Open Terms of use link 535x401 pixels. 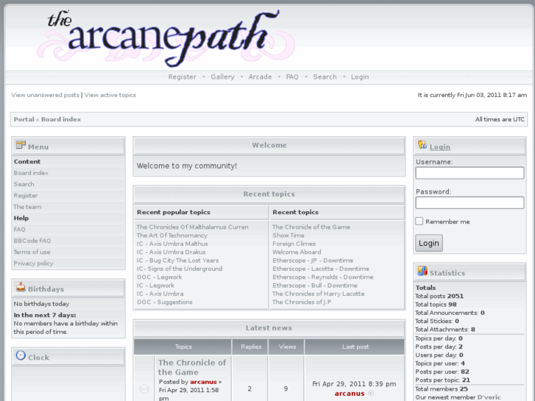coord(32,252)
